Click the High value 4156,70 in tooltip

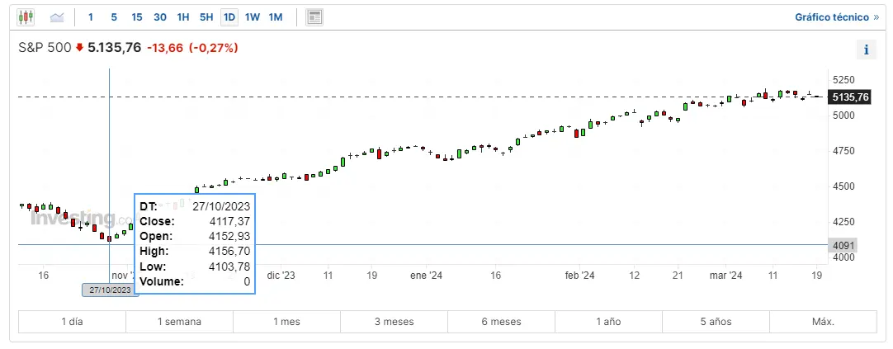(x=230, y=251)
